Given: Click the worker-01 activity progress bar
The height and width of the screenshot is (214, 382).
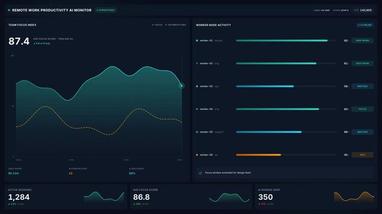Looking at the screenshot, I should pyautogui.click(x=285, y=40).
